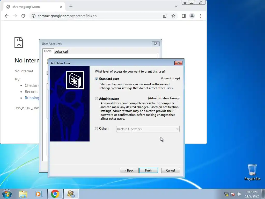The image size is (265, 199).
Task: Select the Standard user radio button
Action: (97, 79)
